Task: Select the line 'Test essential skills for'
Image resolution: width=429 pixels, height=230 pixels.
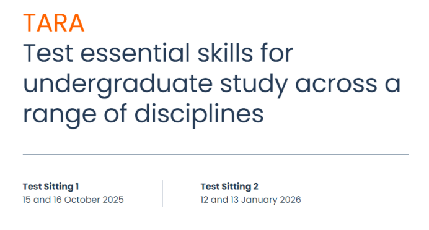Action: coord(158,53)
